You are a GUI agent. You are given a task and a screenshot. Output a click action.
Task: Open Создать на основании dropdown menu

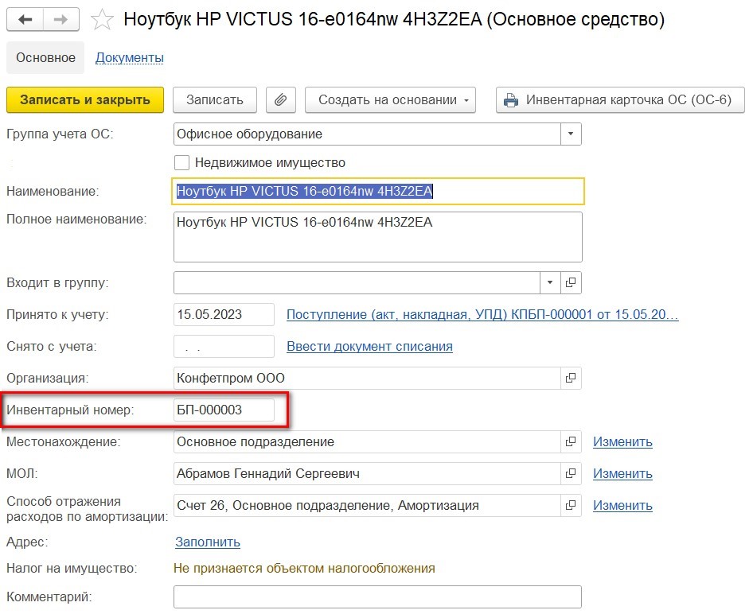390,99
